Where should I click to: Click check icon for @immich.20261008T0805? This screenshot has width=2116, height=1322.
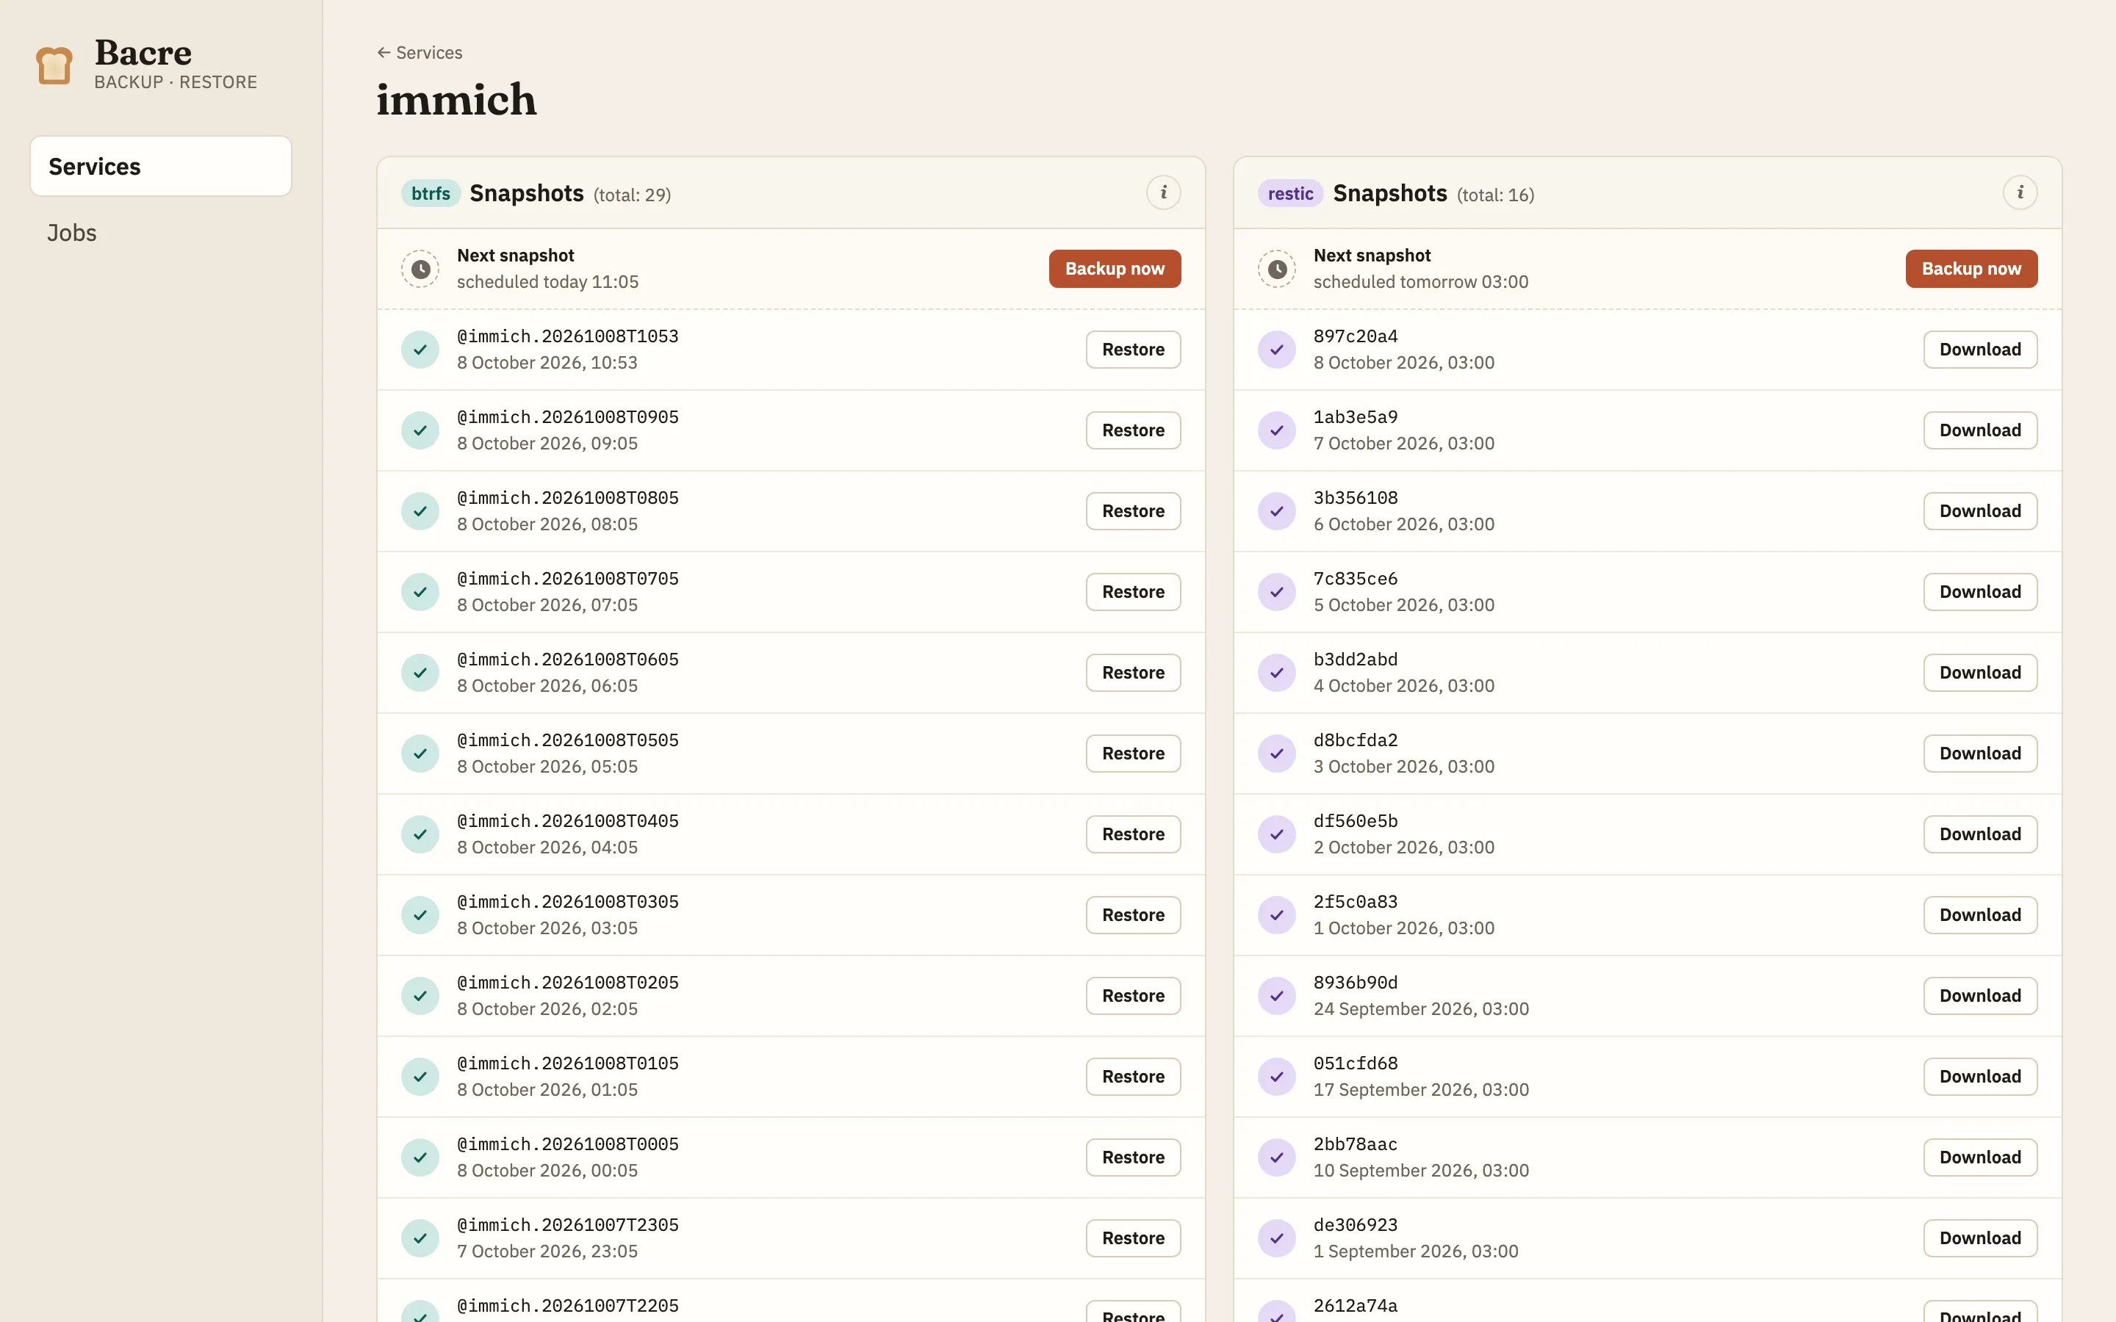pyautogui.click(x=420, y=510)
